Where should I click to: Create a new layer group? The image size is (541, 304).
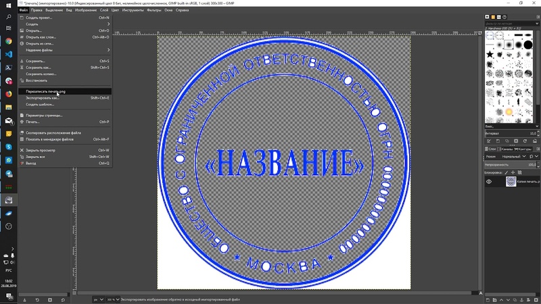pos(494,300)
